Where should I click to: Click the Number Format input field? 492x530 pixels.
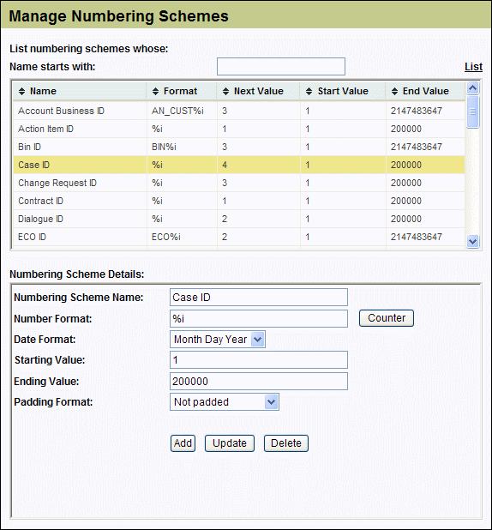click(x=259, y=319)
